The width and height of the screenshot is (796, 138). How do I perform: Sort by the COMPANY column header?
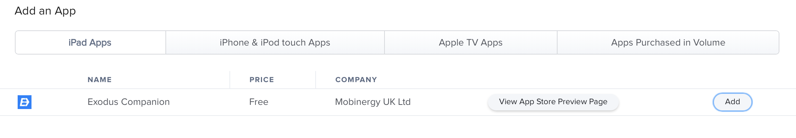pos(356,80)
